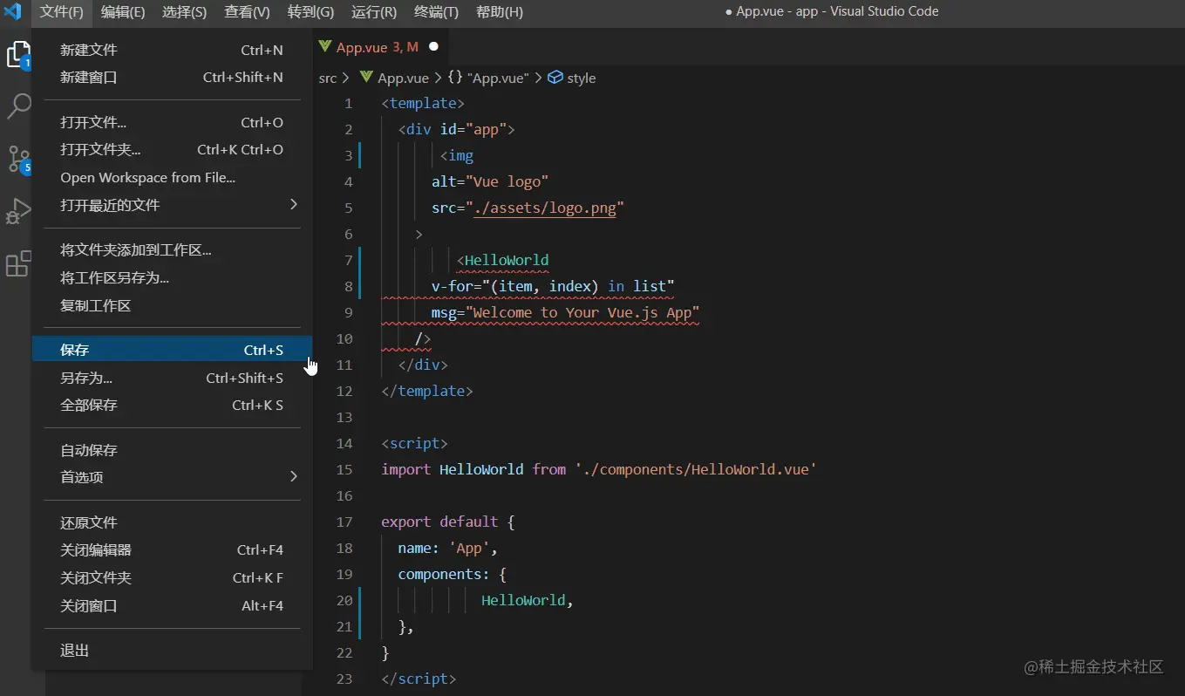Choose 另存为... menu entry
Image resolution: width=1185 pixels, height=696 pixels.
[172, 379]
